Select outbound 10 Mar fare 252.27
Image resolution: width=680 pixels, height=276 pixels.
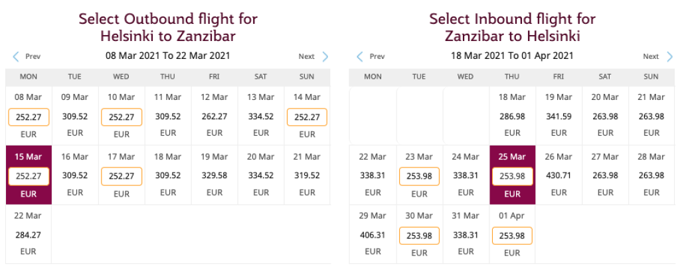point(121,118)
